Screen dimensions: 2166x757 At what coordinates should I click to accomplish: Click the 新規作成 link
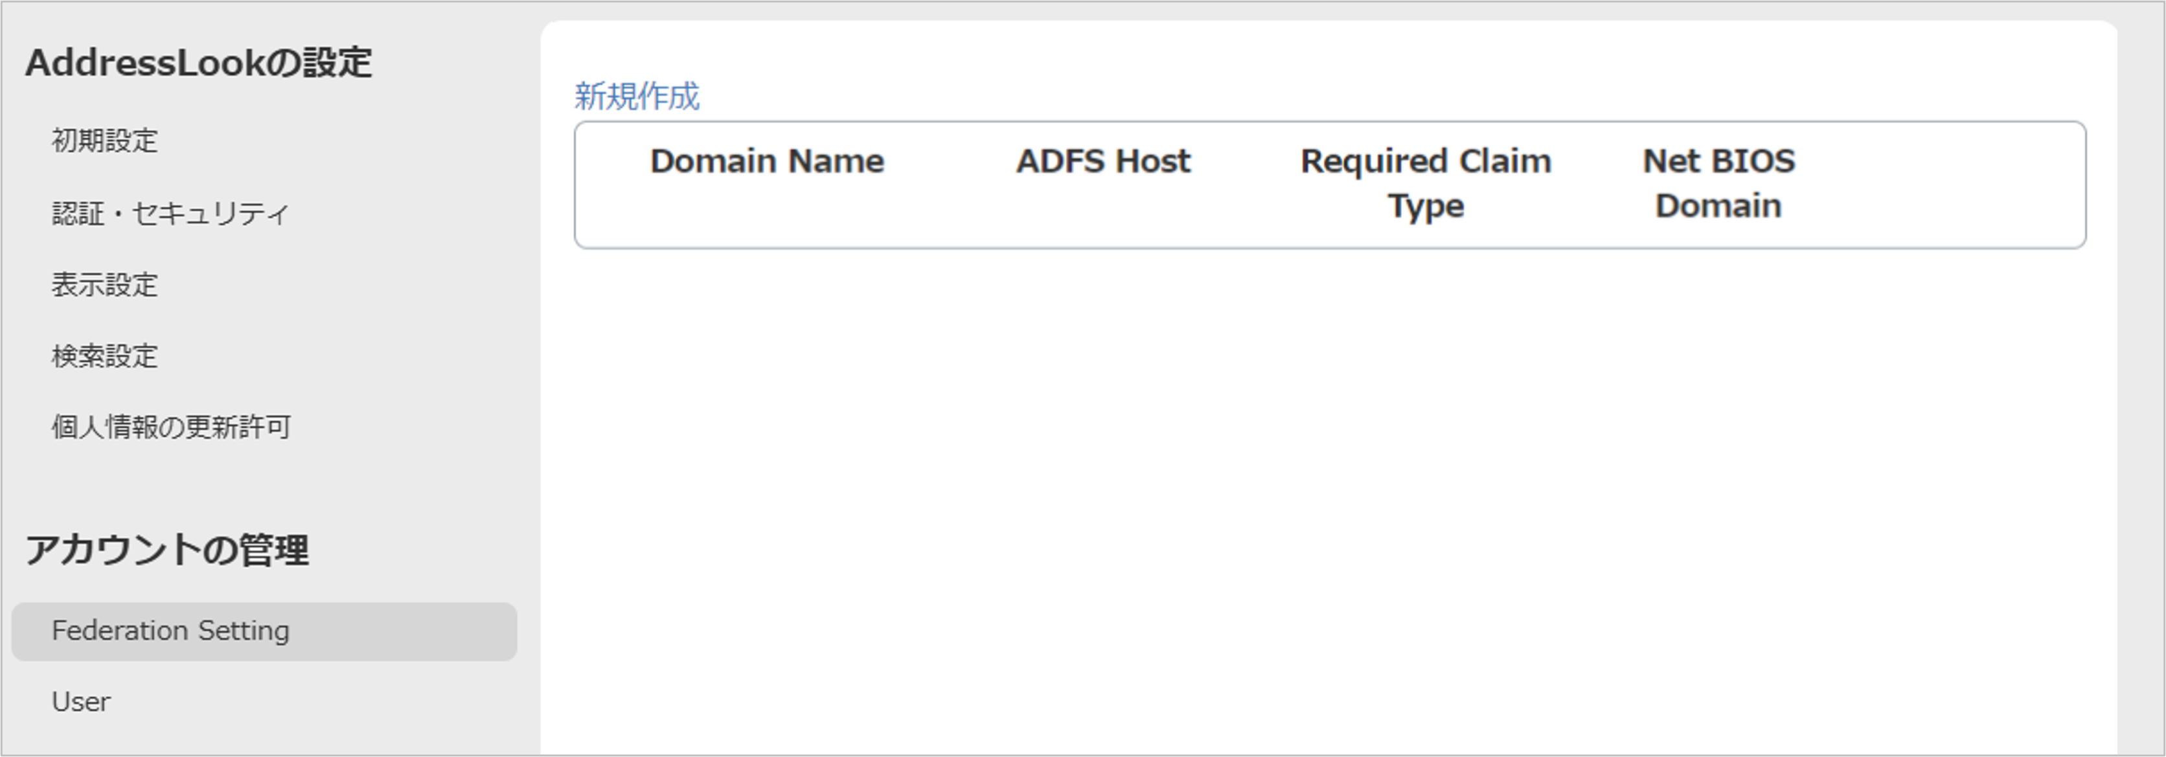point(637,96)
